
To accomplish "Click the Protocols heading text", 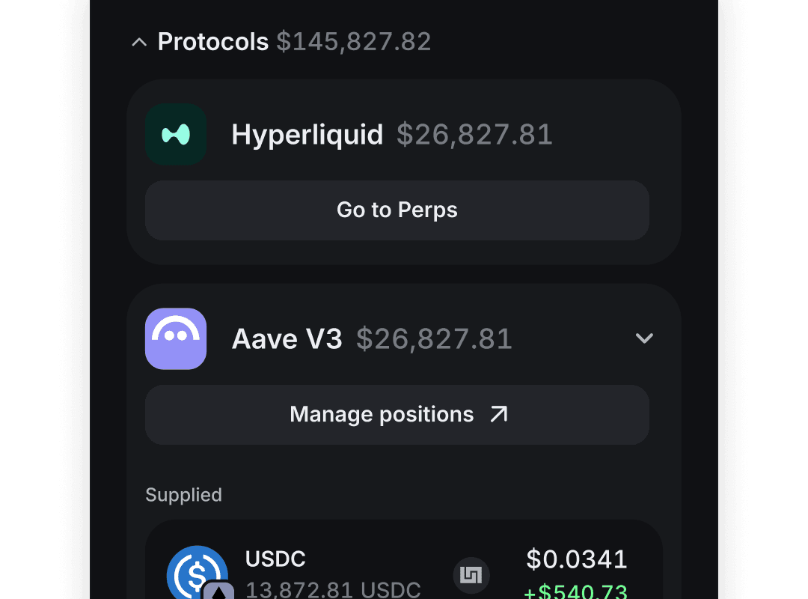I will 213,42.
